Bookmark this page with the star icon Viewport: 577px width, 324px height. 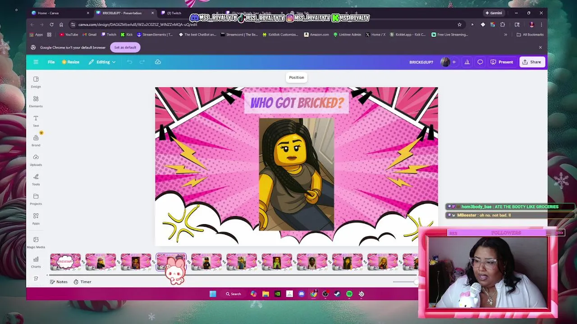(x=459, y=24)
